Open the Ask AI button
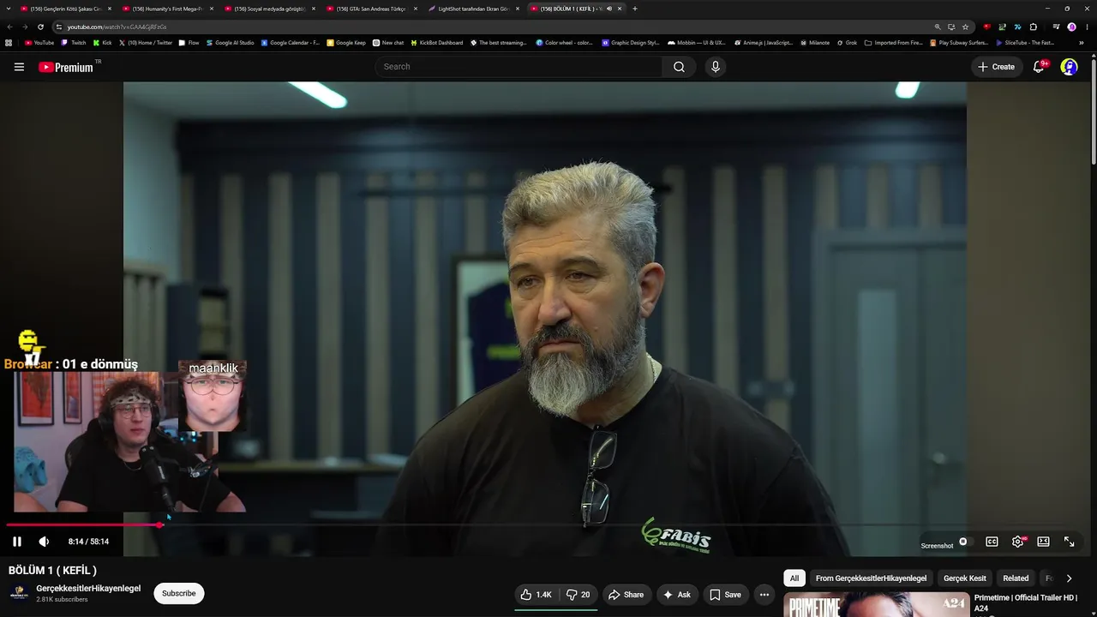This screenshot has height=617, width=1097. click(x=676, y=595)
